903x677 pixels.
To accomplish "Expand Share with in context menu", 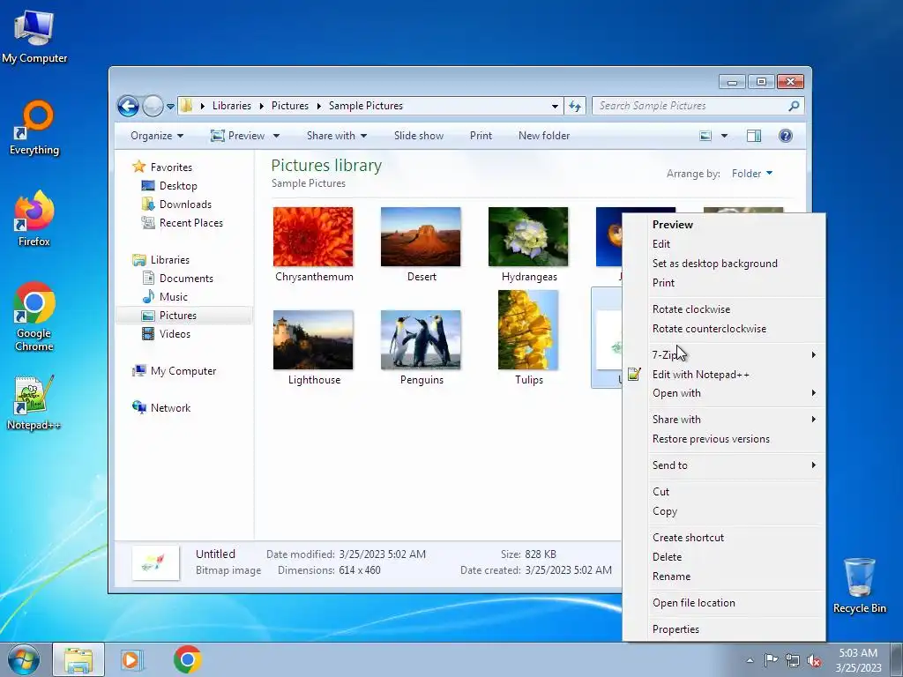I will [x=735, y=419].
